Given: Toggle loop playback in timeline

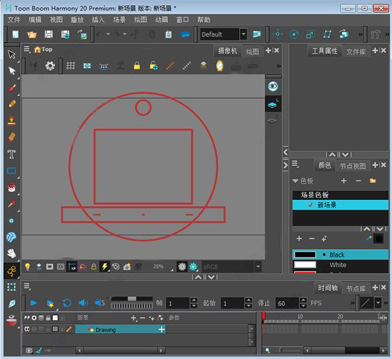Looking at the screenshot, I should [67, 303].
